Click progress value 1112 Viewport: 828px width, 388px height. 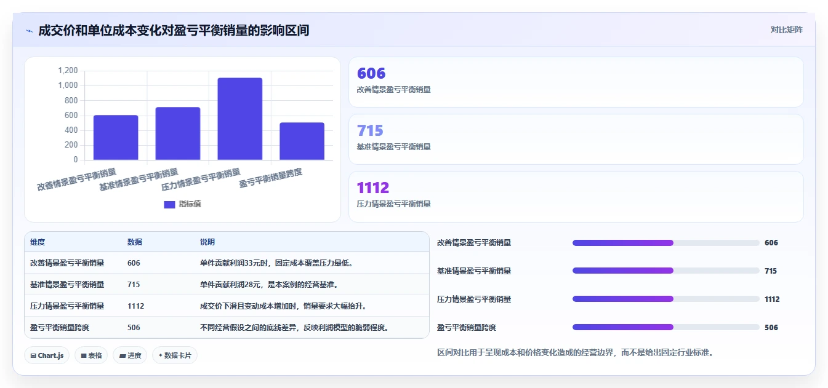point(773,299)
